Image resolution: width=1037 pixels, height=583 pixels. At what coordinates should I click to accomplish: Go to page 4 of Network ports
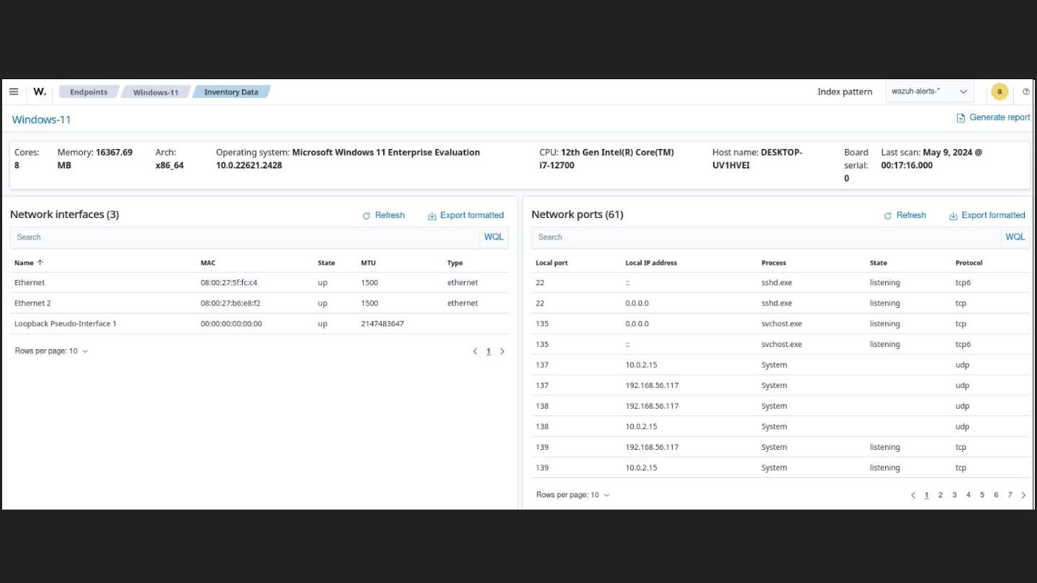click(x=968, y=495)
